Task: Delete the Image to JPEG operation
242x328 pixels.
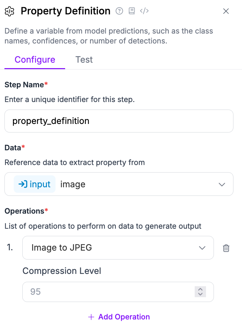Action: (x=226, y=248)
